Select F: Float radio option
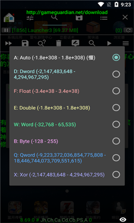 coord(116,91)
